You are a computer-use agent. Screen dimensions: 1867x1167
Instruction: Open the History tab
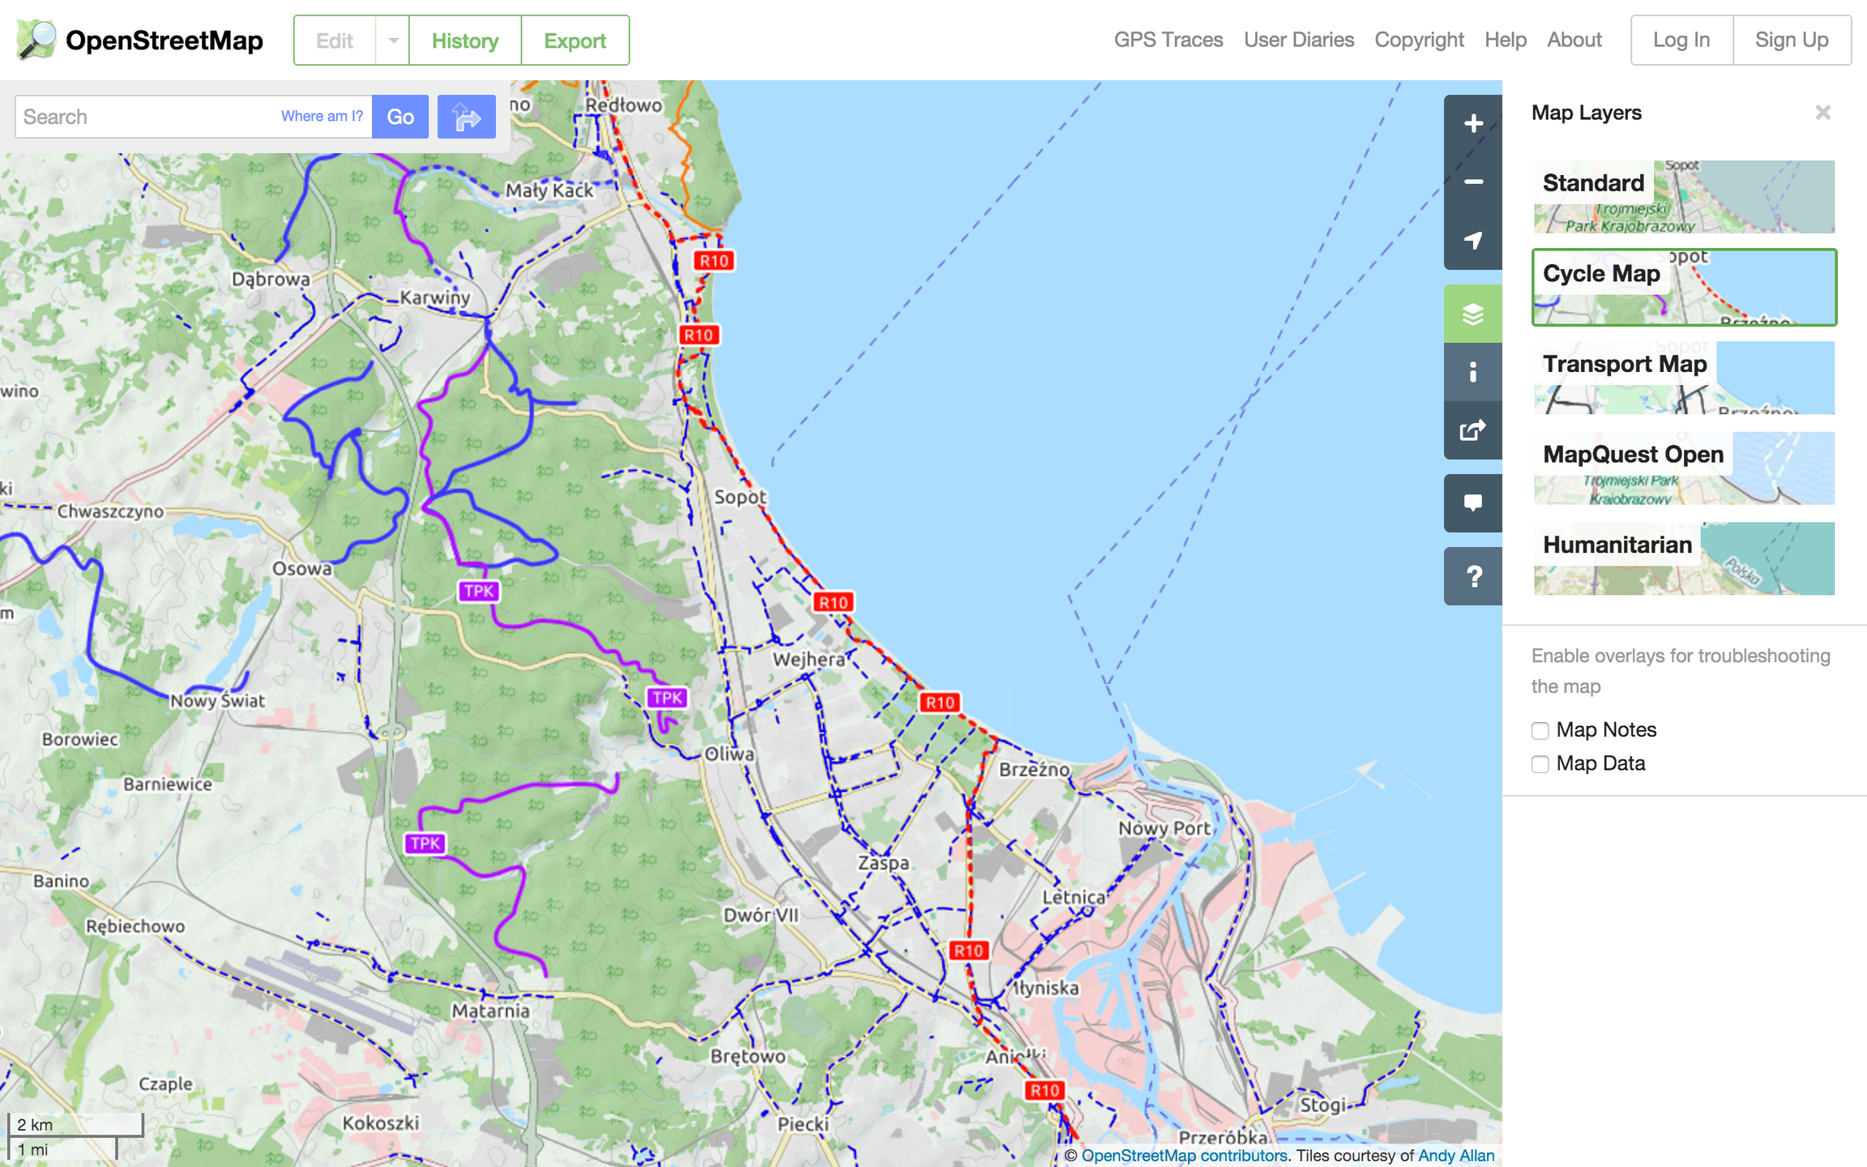[x=465, y=41]
